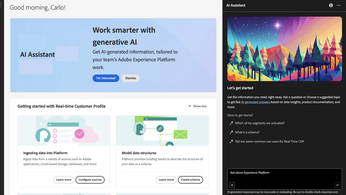Click the 'Ingesting data into Platform' card title

click(x=45, y=153)
